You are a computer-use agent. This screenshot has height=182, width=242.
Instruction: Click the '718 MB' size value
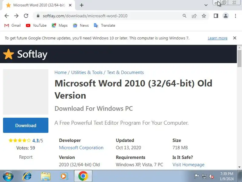pos(180,148)
